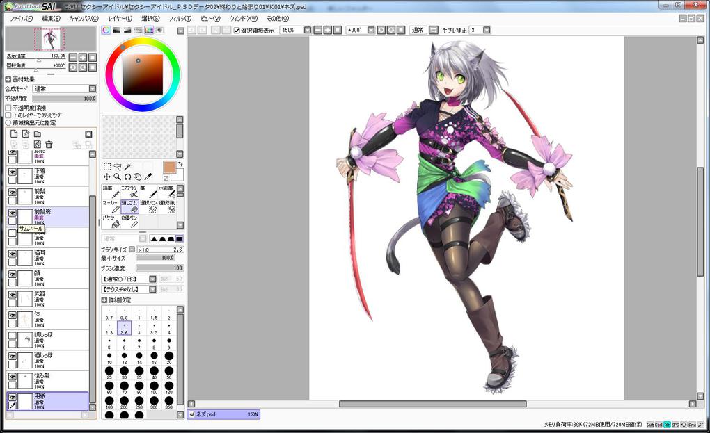Select the 消しゴム eraser tool
This screenshot has height=433, width=710.
129,206
